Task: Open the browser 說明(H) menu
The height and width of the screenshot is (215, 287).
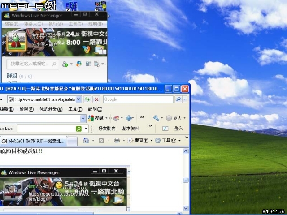Action: (x=95, y=109)
